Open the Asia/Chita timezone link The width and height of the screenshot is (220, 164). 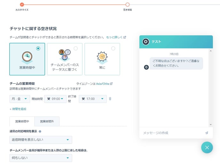click(x=103, y=84)
